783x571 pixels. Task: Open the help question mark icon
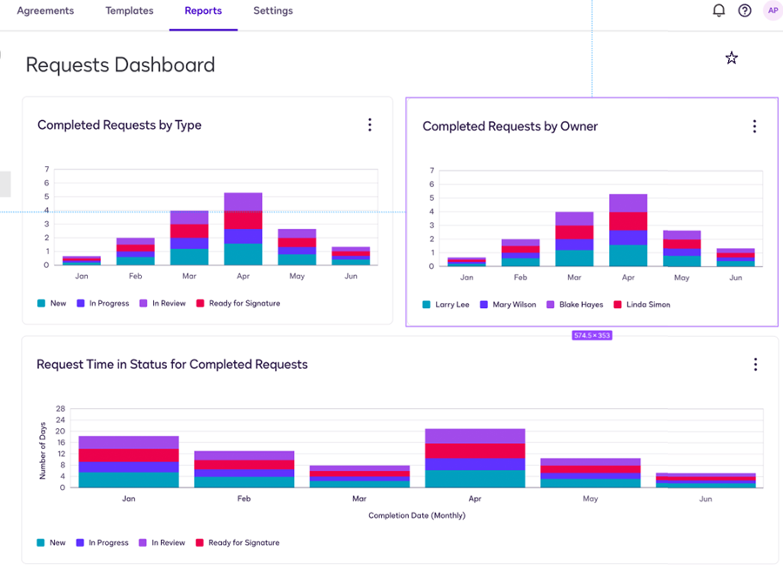pos(745,10)
